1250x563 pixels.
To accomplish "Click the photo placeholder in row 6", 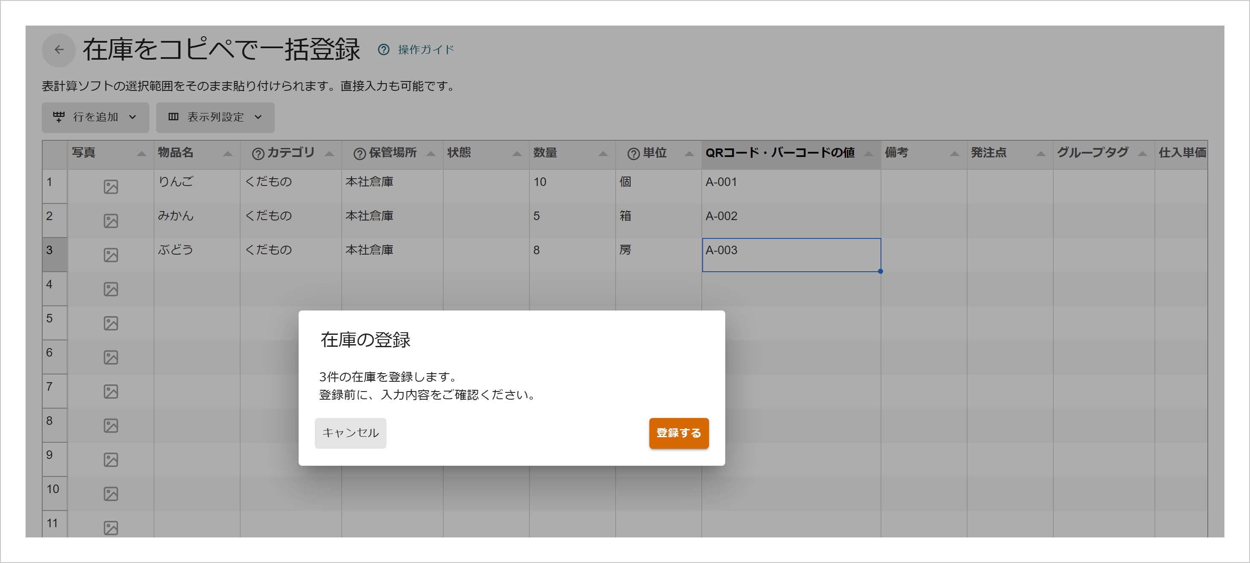I will (110, 357).
